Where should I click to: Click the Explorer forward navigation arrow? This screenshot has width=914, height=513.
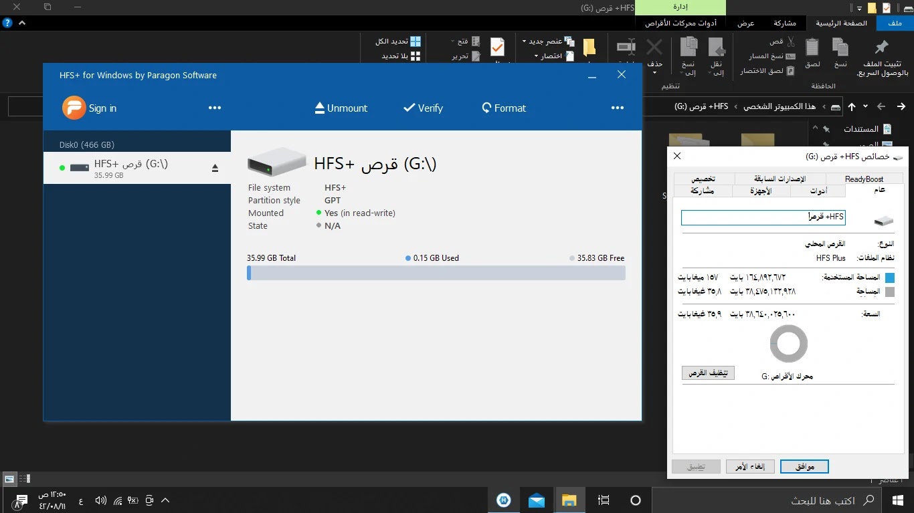pyautogui.click(x=882, y=106)
